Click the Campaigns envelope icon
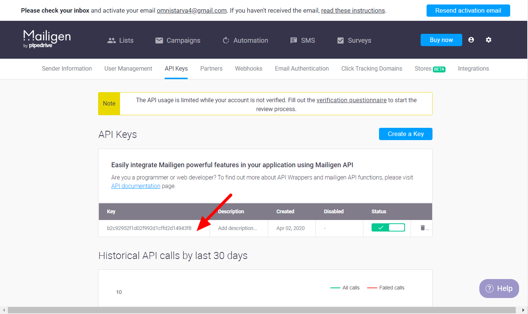 coord(159,41)
